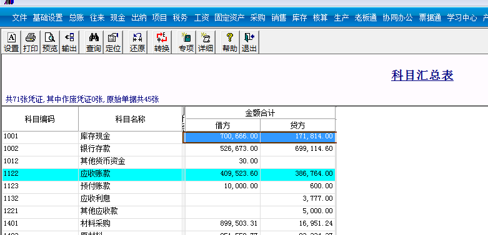488x235 pixels.
Task: Click the 转换 convert icon
Action: point(162,42)
